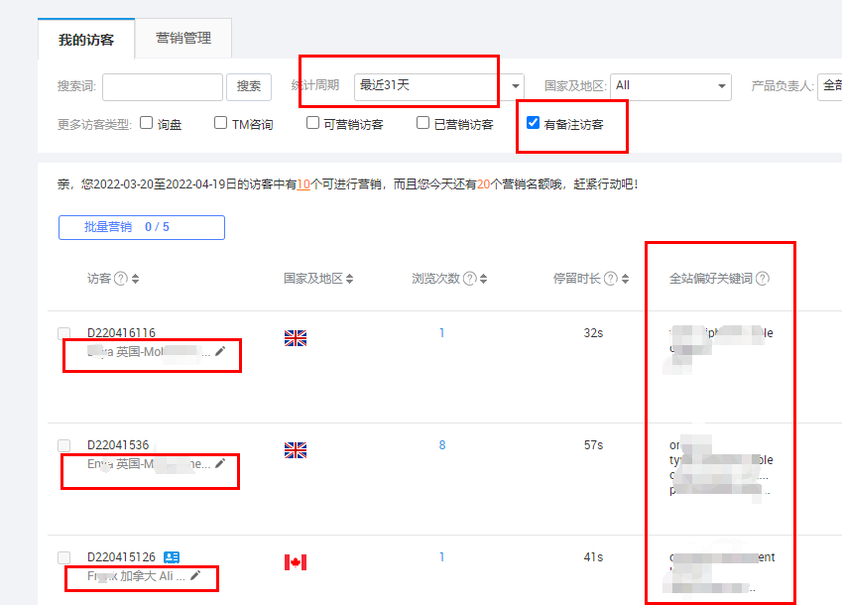Click stay duration 32s
The width and height of the screenshot is (842, 605).
[x=593, y=333]
